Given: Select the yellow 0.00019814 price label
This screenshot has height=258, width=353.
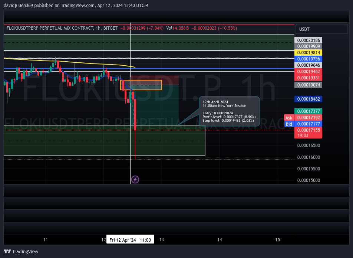Looking at the screenshot, I should tap(308, 53).
